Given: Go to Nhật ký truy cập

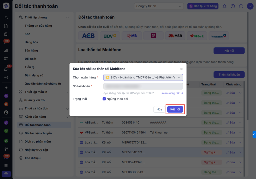Looking at the screenshot, I should (36, 150).
